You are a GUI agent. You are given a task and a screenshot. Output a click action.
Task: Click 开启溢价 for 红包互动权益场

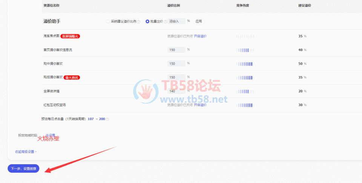(x=200, y=105)
